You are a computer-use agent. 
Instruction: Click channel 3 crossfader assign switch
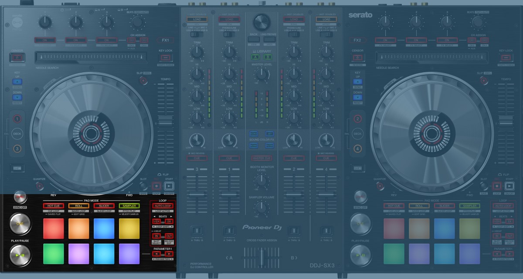click(197, 230)
